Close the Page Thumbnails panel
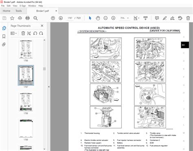This screenshot has height=151, width=193. tap(42, 26)
